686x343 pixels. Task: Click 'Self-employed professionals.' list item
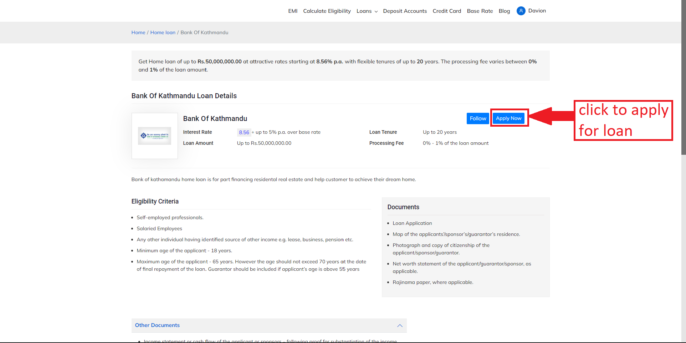170,217
